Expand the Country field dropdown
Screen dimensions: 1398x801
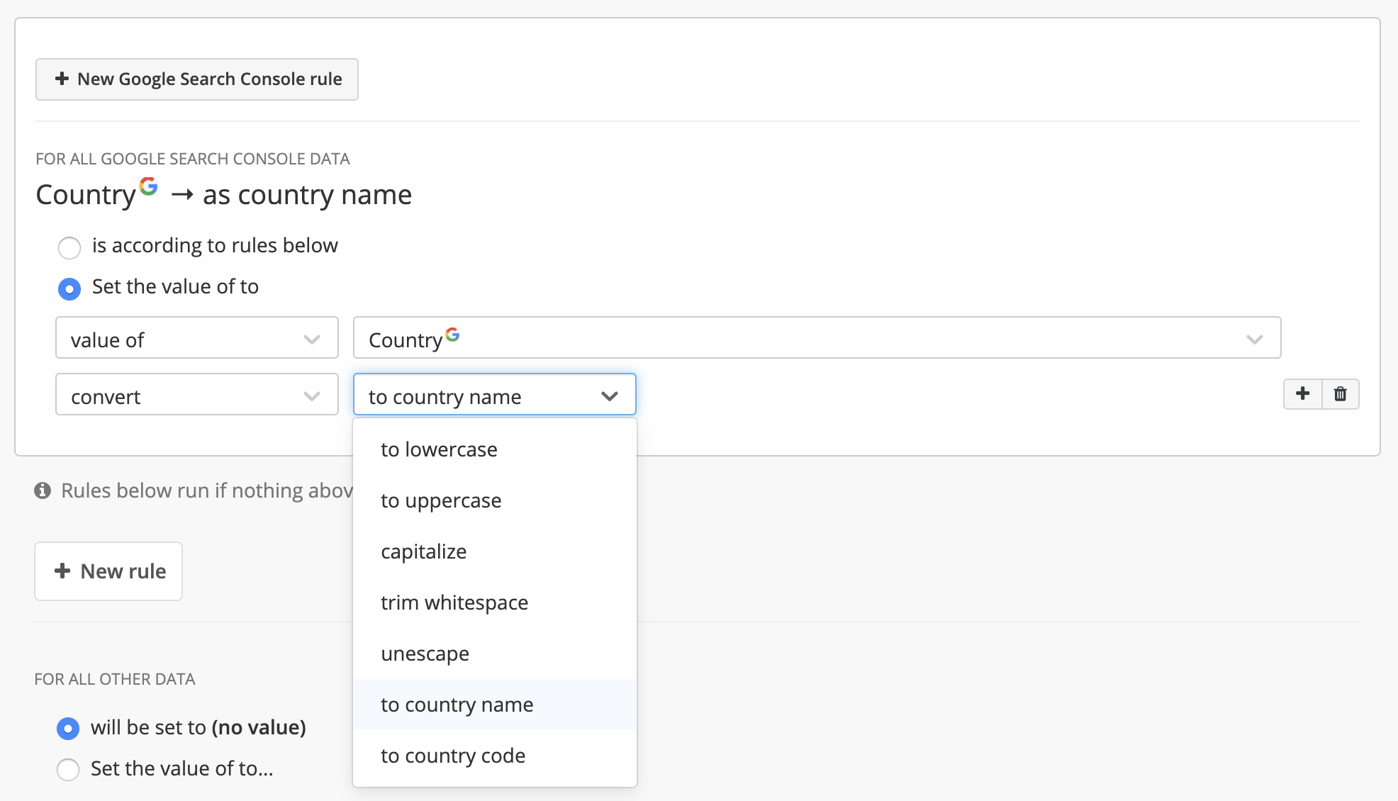817,338
